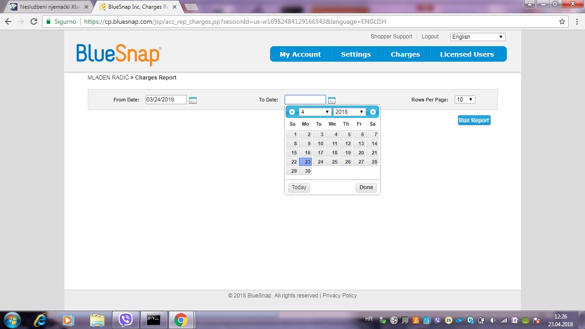Click the network signal tray icon
This screenshot has width=585, height=329.
point(504,320)
